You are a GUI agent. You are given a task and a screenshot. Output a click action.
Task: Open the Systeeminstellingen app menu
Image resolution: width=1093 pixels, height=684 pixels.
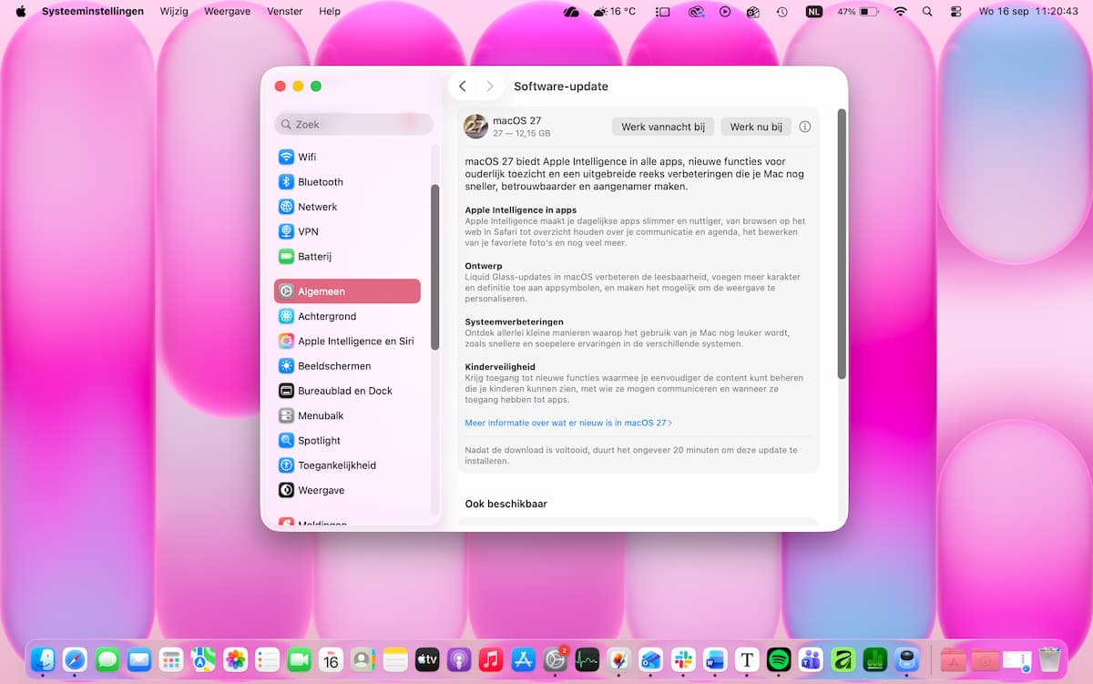(x=93, y=12)
